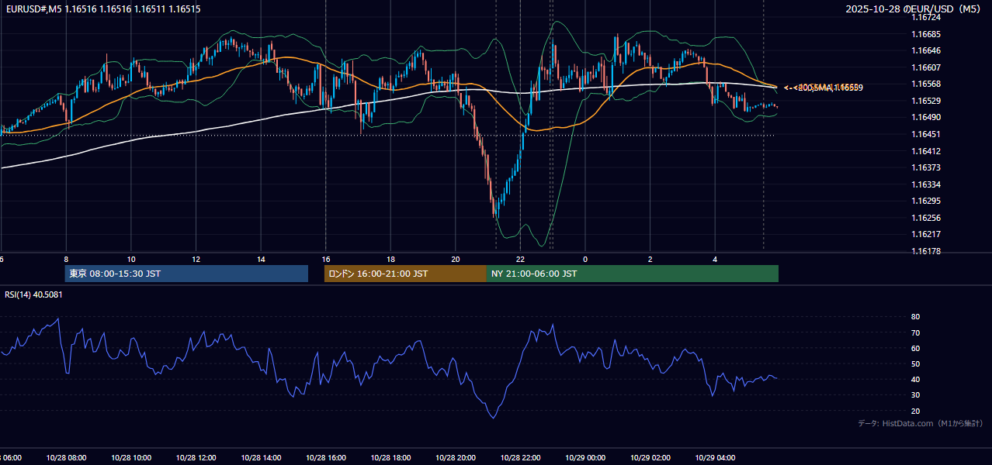This screenshot has width=992, height=465.
Task: Click hour marker 14 under the price chart
Action: (261, 259)
